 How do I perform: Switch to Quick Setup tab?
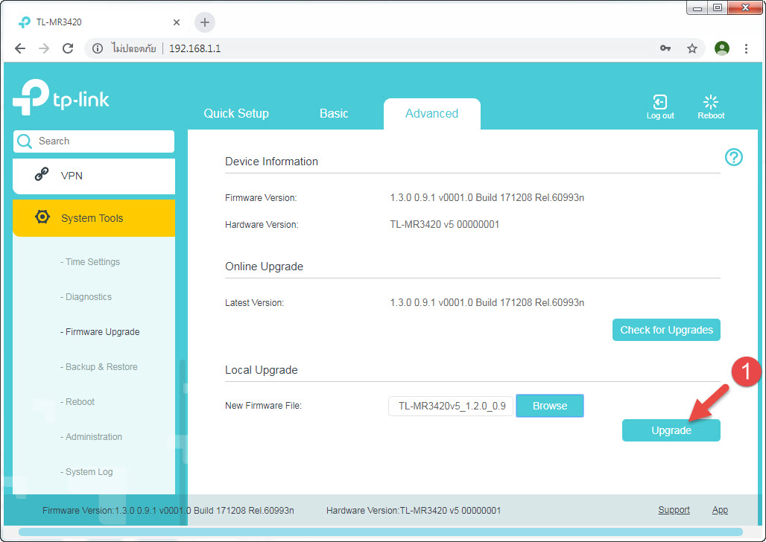pyautogui.click(x=236, y=113)
